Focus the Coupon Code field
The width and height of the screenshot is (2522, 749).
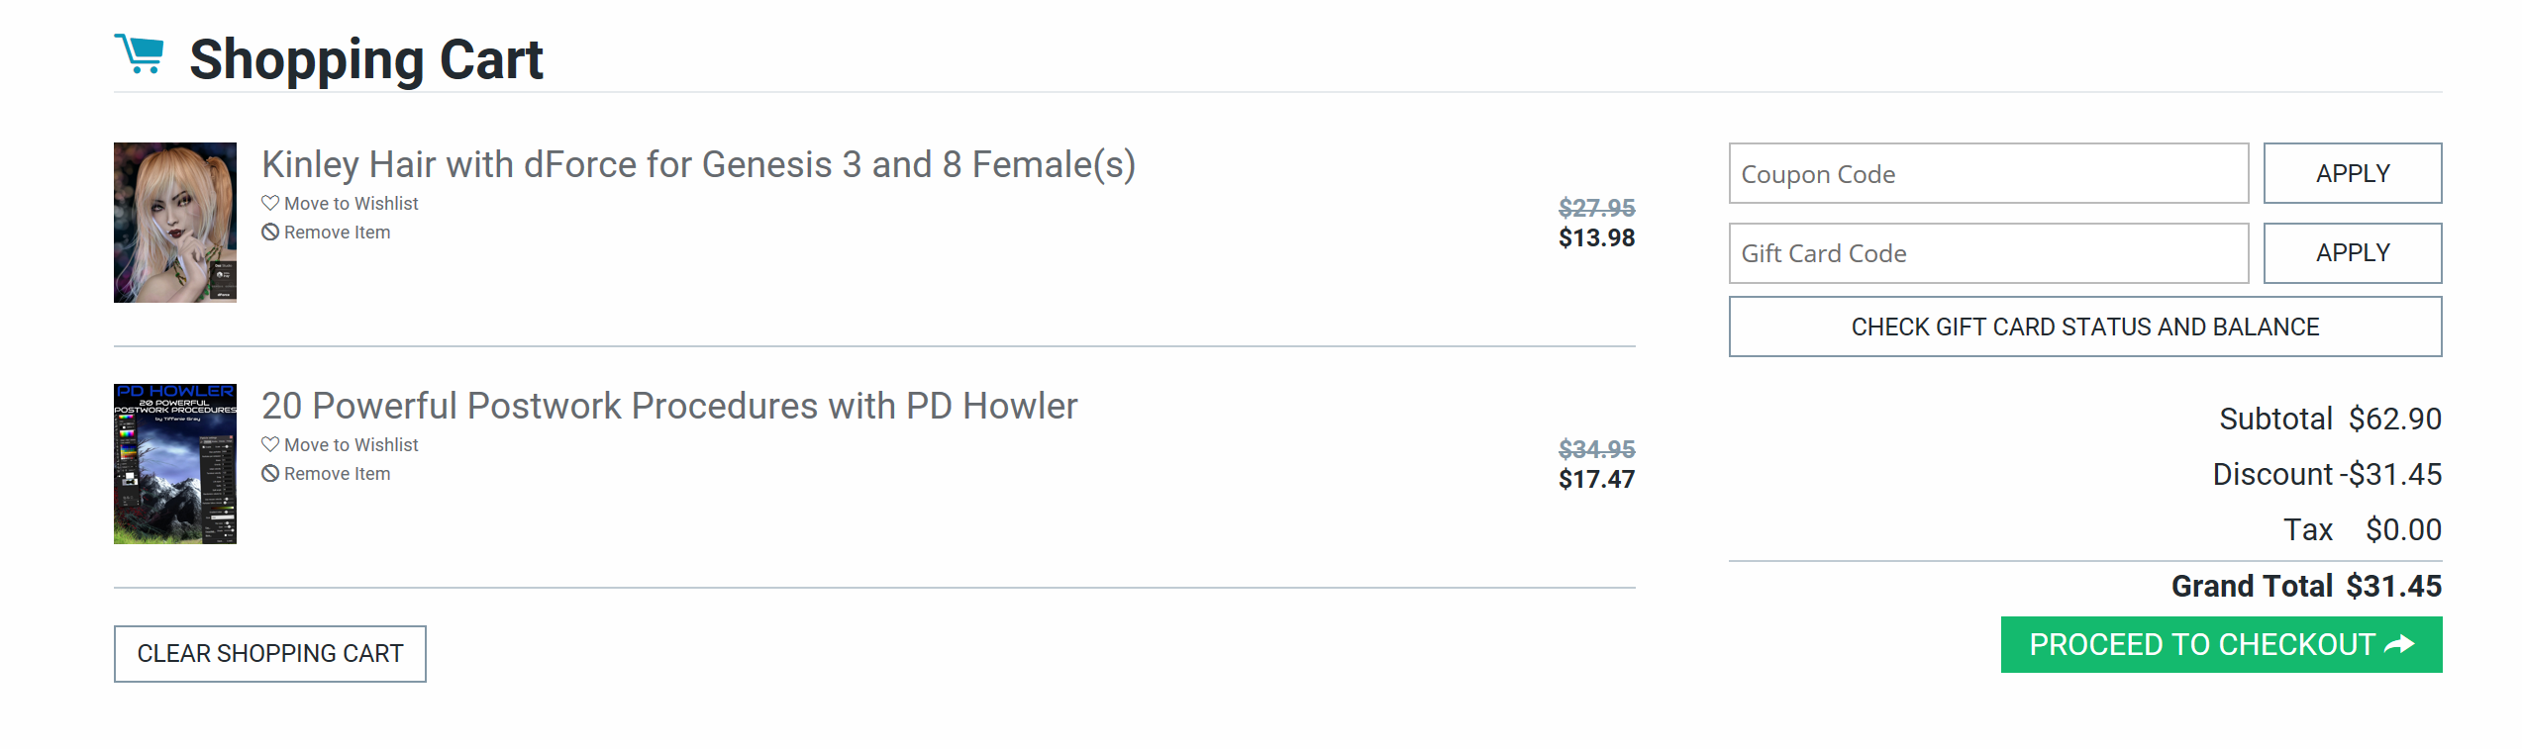coord(1988,174)
